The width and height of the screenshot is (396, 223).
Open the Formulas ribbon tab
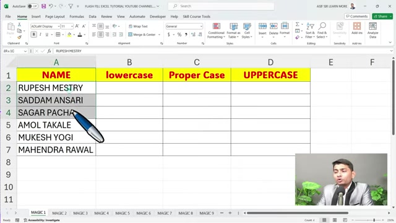[77, 17]
